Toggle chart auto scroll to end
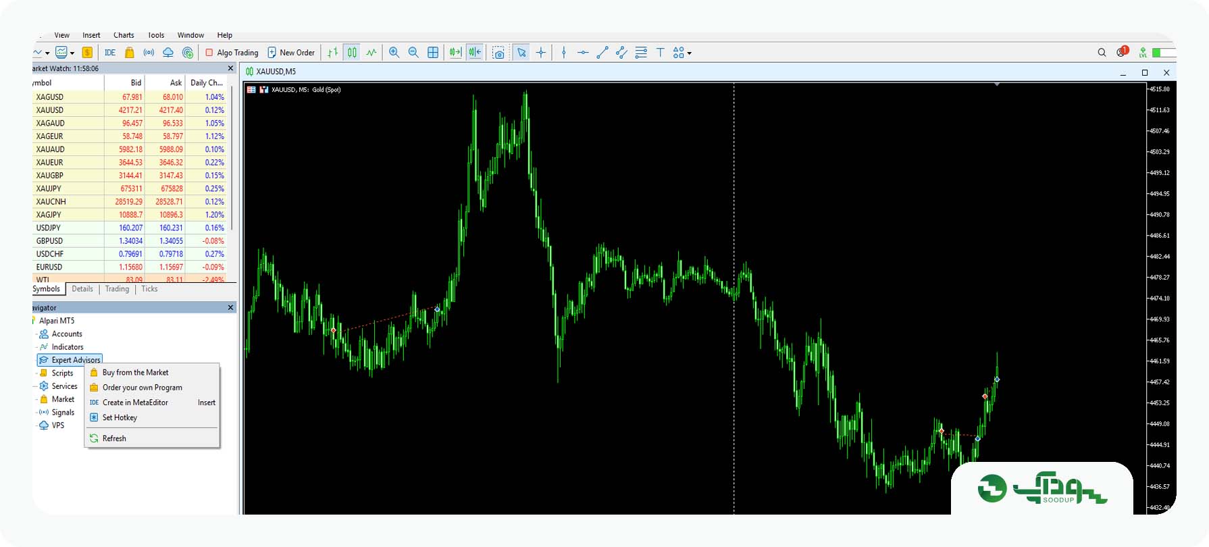The width and height of the screenshot is (1209, 547). click(x=456, y=53)
